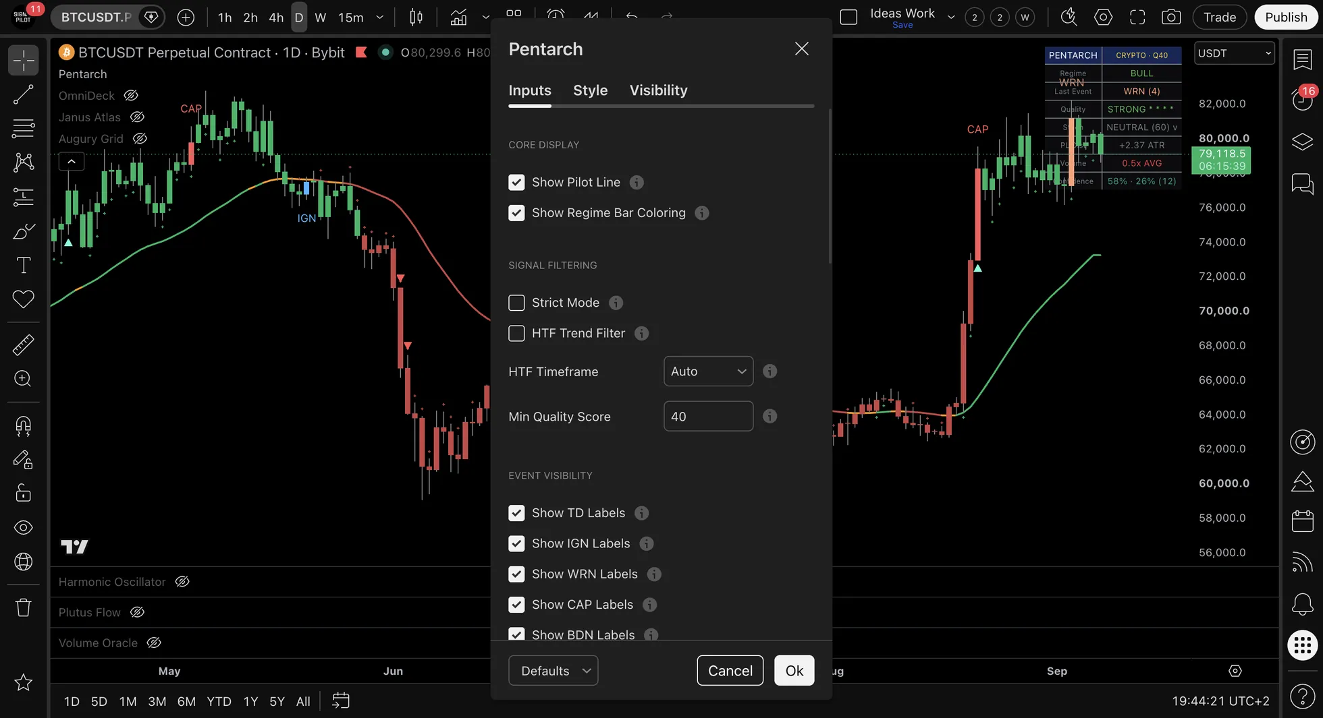The width and height of the screenshot is (1323, 718).
Task: Toggle OmniDeck indicator visibility
Action: click(x=131, y=96)
